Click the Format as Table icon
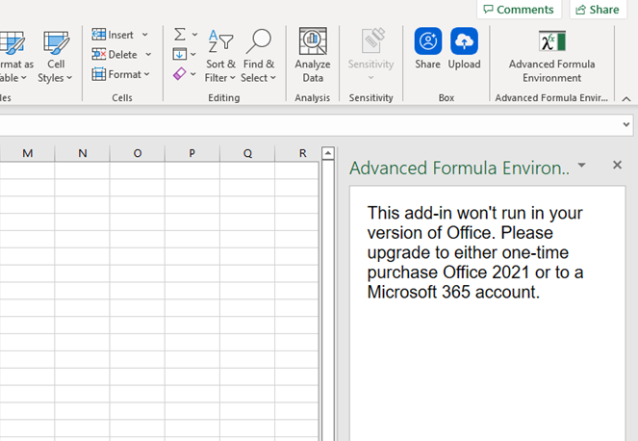The image size is (638, 441). click(13, 42)
